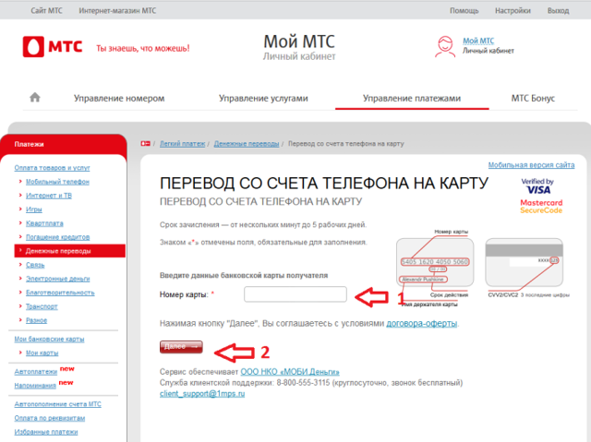The image size is (591, 442).
Task: Go to home via house icon
Action: point(35,98)
